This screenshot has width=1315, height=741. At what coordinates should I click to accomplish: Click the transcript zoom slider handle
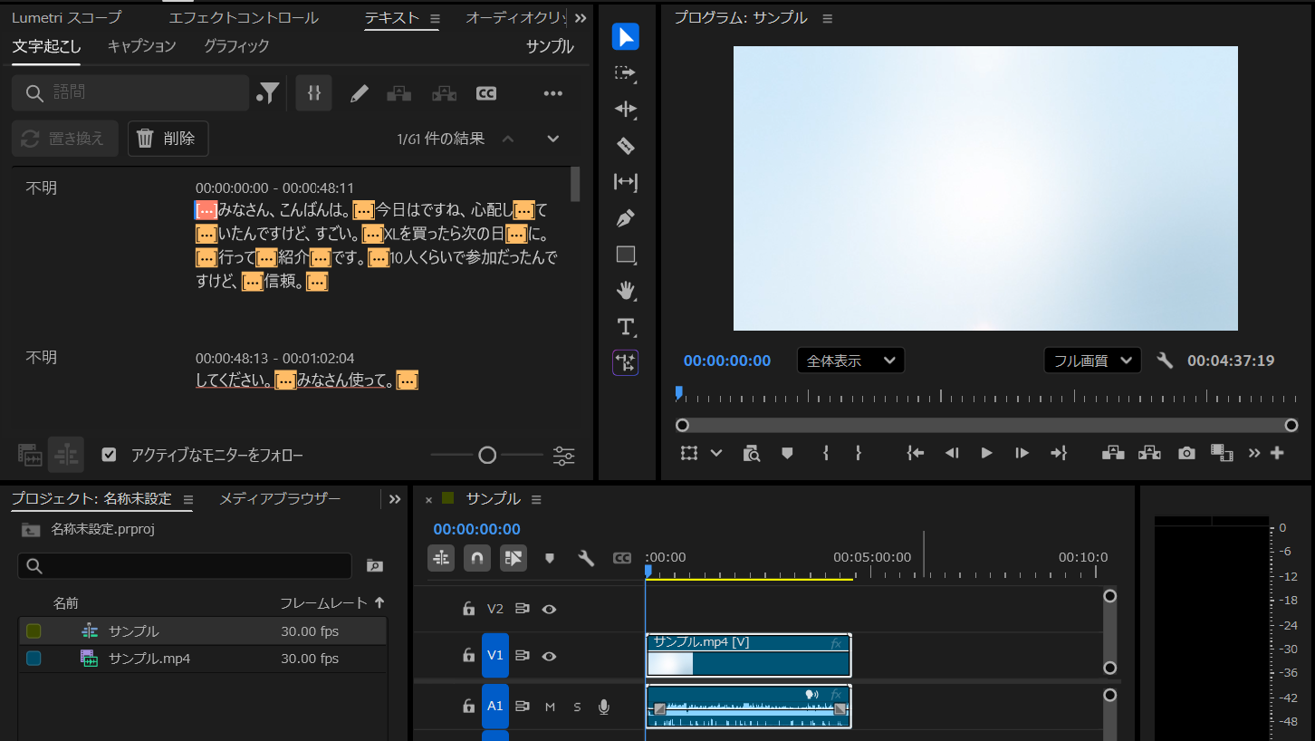(487, 455)
